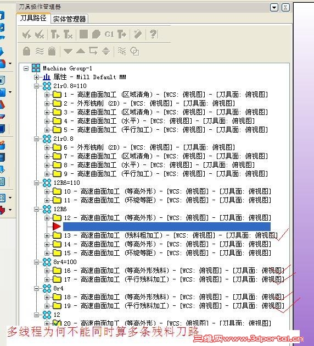Screen dimensions: 314x346
Task: Switch to the 实体管理器 tab
Action: (x=70, y=19)
